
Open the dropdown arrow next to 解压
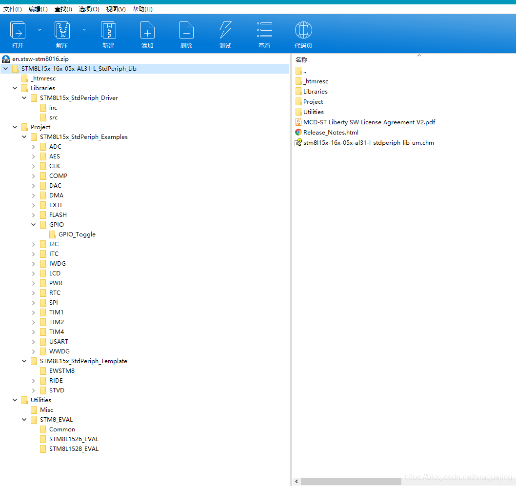[x=84, y=30]
